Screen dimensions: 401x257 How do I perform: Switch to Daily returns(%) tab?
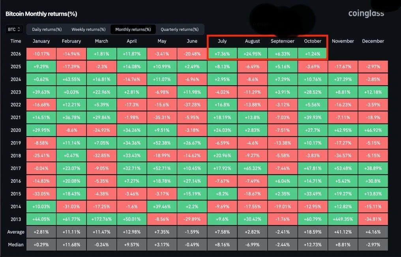click(47, 29)
